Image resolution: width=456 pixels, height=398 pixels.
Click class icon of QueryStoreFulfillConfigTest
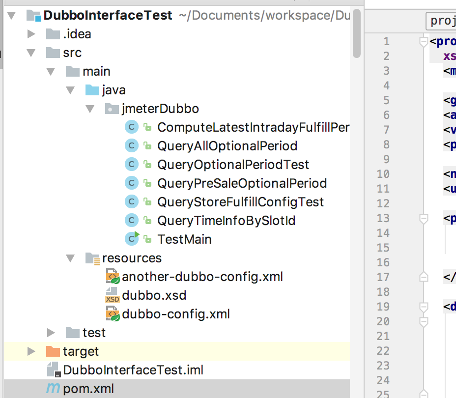click(132, 201)
